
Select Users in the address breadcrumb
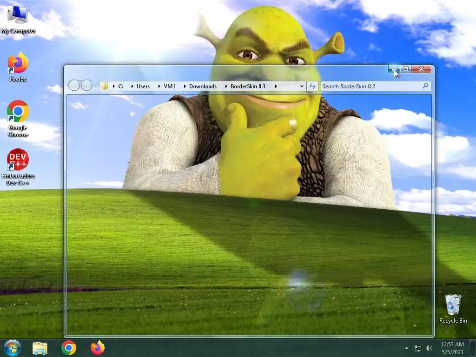143,86
